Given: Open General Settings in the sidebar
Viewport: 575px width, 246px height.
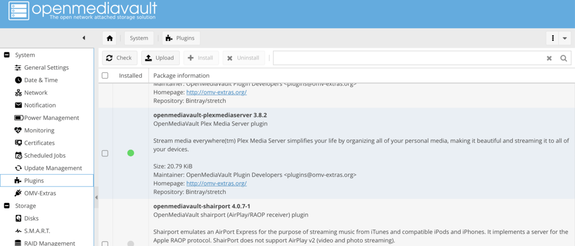Looking at the screenshot, I should (x=47, y=67).
